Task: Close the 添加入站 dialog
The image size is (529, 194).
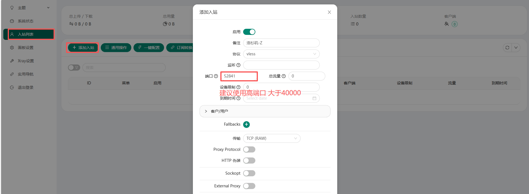Action: [x=329, y=12]
